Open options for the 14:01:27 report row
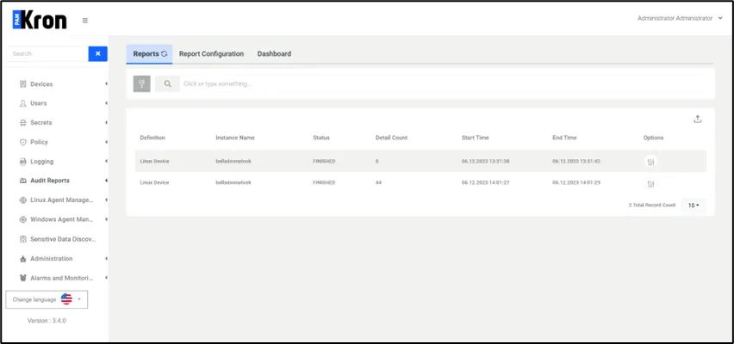The width and height of the screenshot is (734, 344). pyautogui.click(x=650, y=184)
